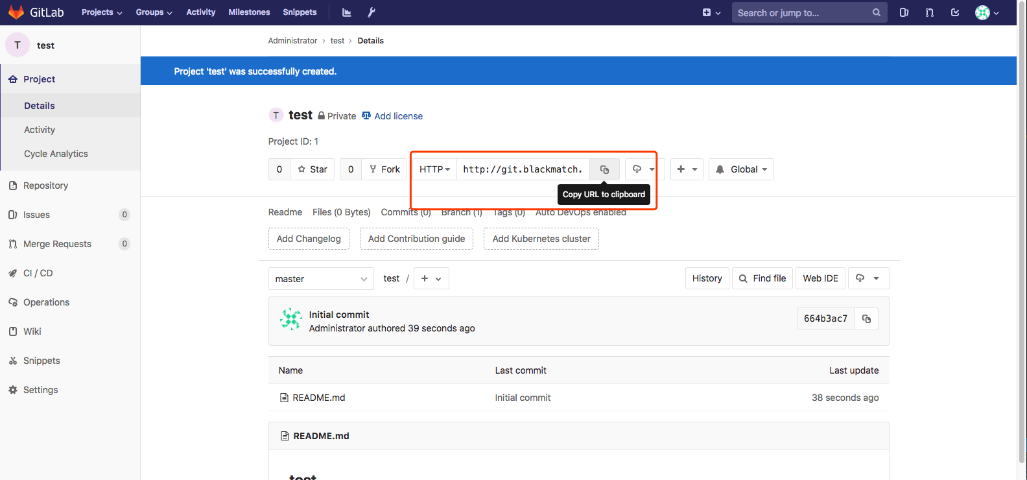Click the GitLab fox logo
The height and width of the screenshot is (480, 1027).
click(x=16, y=12)
